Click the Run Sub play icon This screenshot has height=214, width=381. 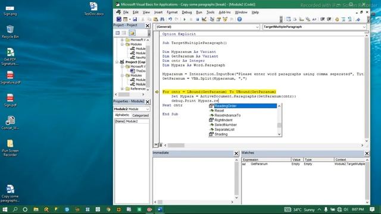coord(185,19)
